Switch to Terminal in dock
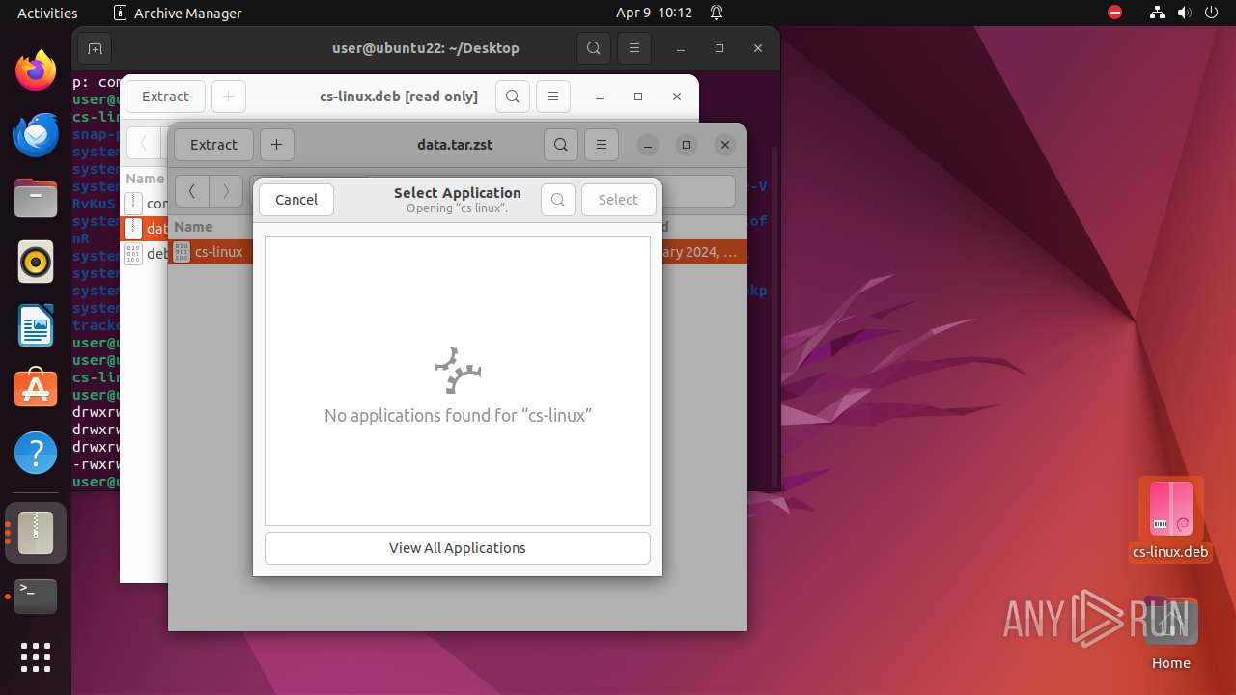 36,597
